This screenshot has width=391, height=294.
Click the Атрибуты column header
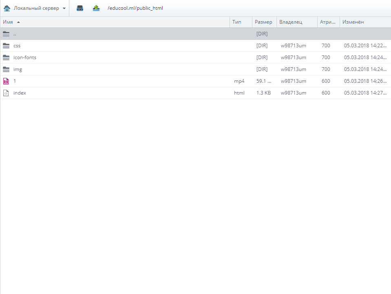328,22
